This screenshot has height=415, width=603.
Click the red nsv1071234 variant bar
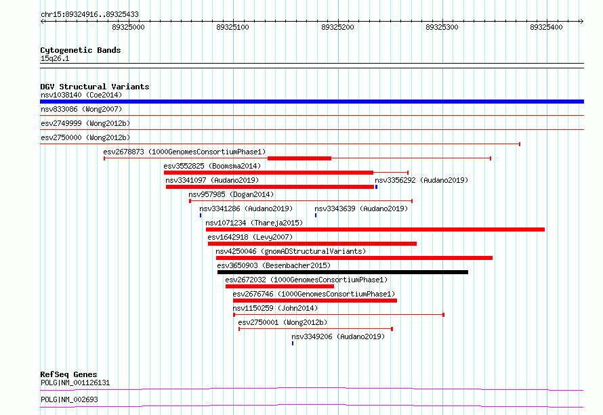coord(375,230)
